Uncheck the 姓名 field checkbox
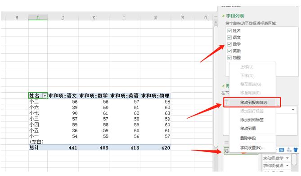 [x=229, y=31]
